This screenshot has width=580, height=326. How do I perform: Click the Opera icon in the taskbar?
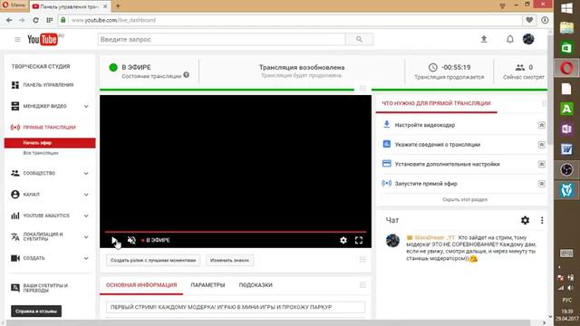coord(566,68)
